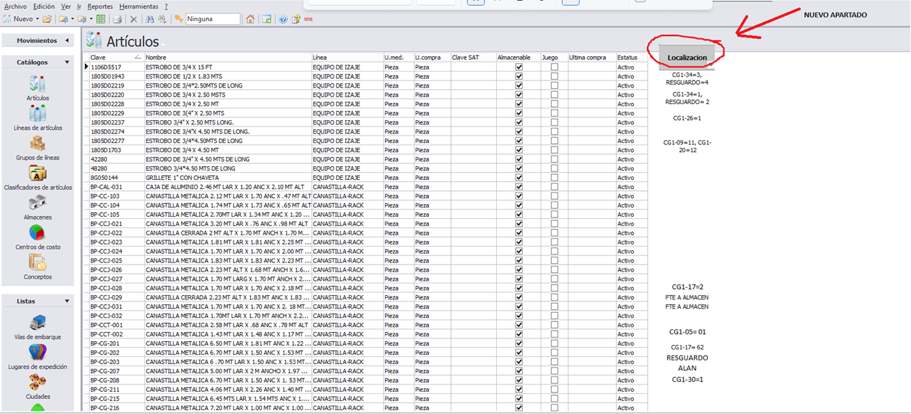Open file with the folder icon
Viewport: 911px width, 414px height.
(x=47, y=19)
